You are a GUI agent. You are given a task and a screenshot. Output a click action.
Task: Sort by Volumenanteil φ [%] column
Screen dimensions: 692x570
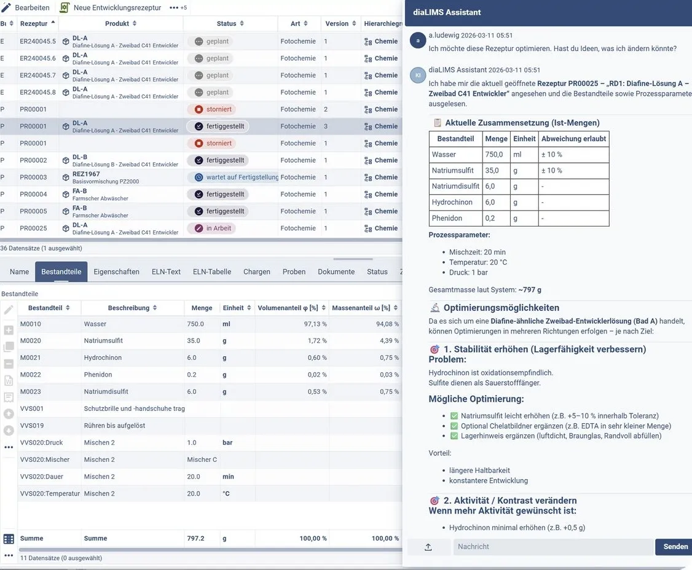(292, 308)
